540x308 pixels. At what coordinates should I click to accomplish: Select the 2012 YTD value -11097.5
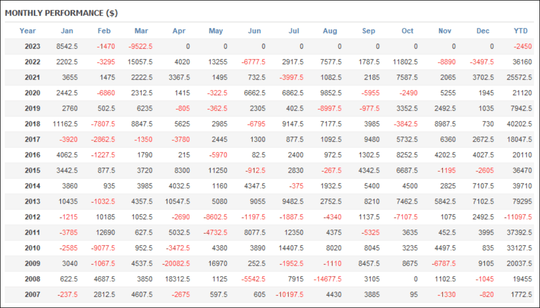518,217
